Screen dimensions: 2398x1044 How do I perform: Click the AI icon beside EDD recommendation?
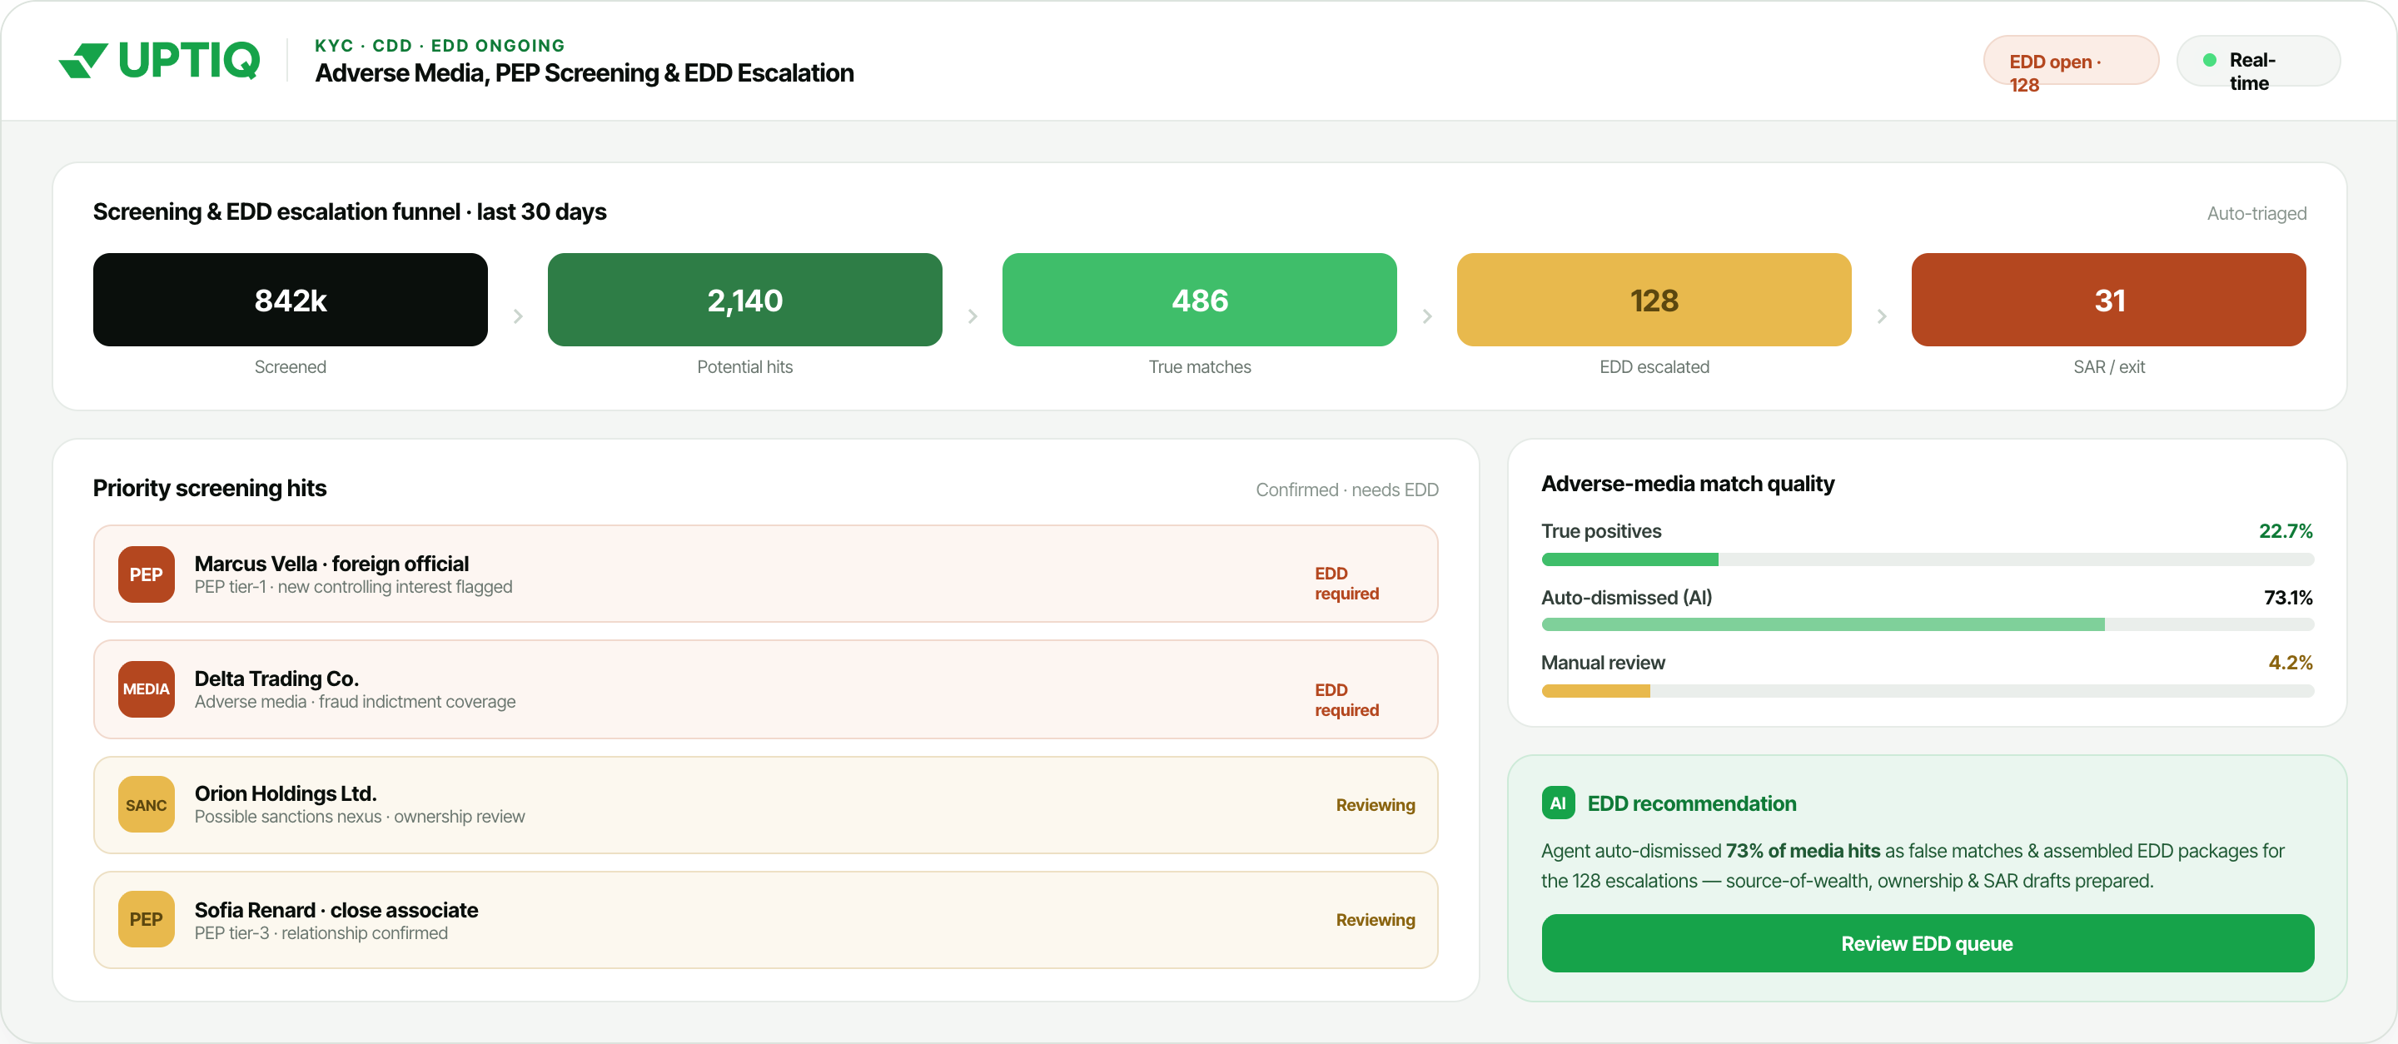tap(1559, 803)
